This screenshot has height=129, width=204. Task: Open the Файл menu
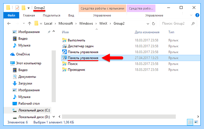[x=11, y=16]
